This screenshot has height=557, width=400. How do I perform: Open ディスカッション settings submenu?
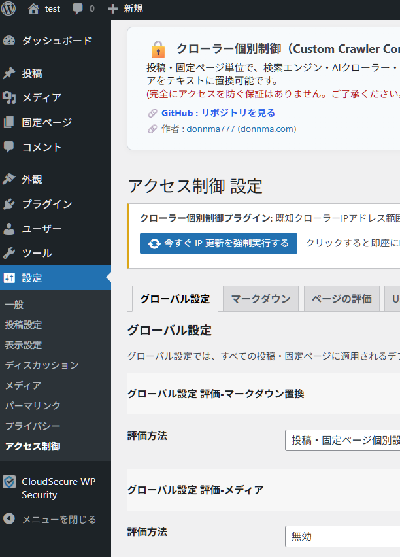pos(42,365)
